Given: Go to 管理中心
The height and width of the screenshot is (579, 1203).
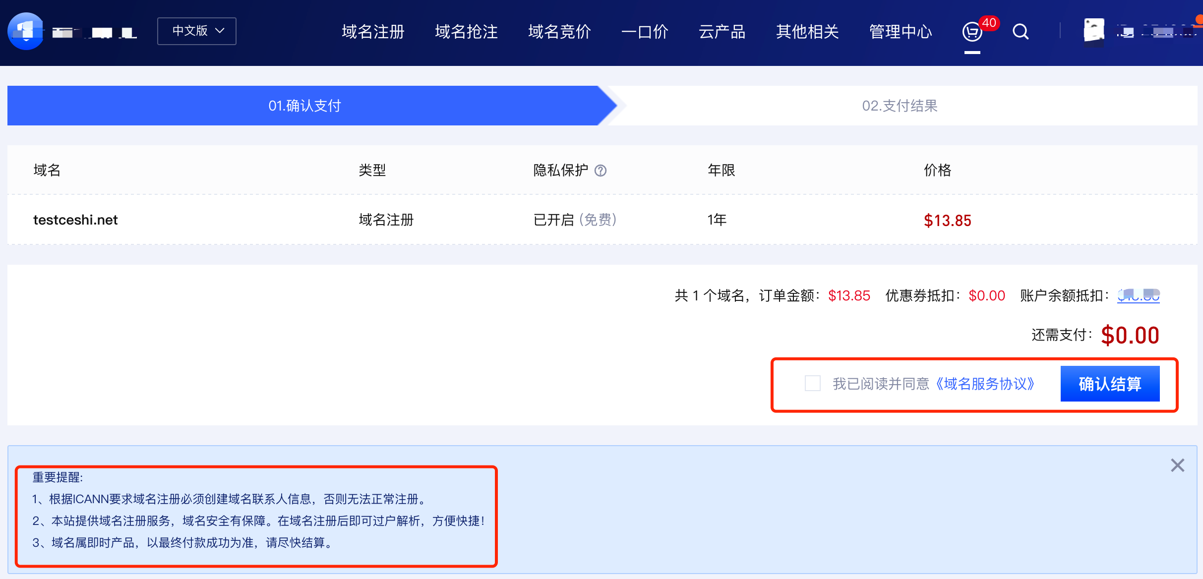Looking at the screenshot, I should pos(901,32).
